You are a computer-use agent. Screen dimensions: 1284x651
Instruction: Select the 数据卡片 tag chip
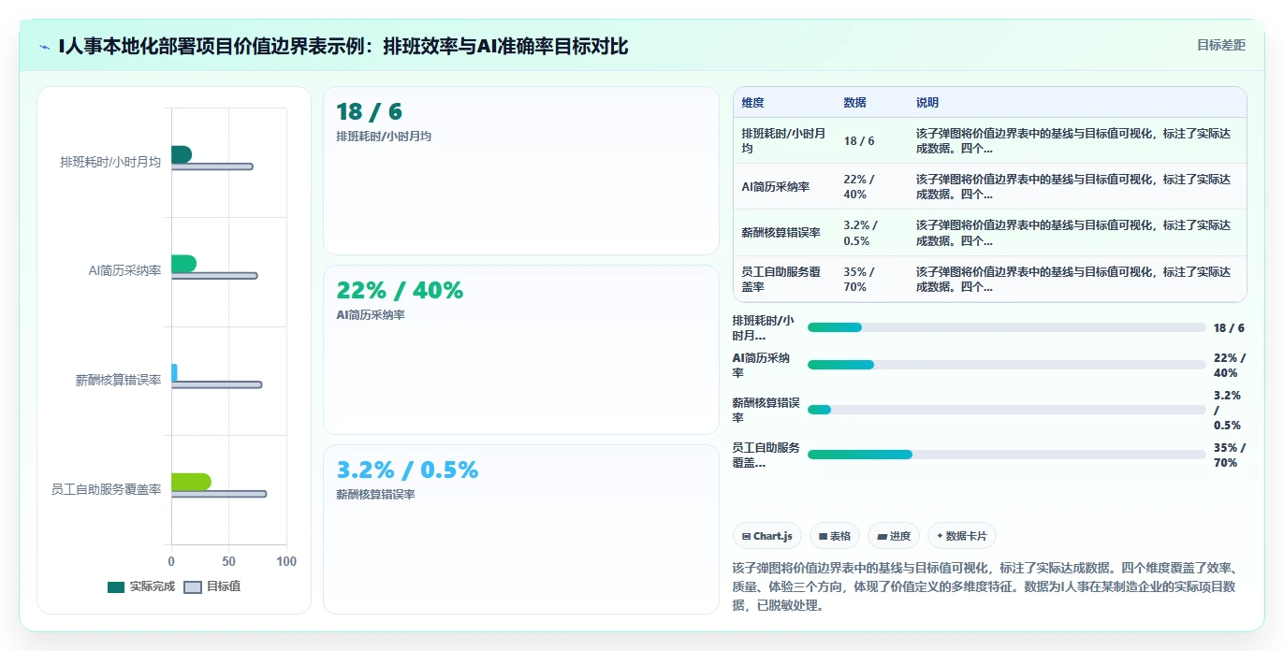[961, 536]
